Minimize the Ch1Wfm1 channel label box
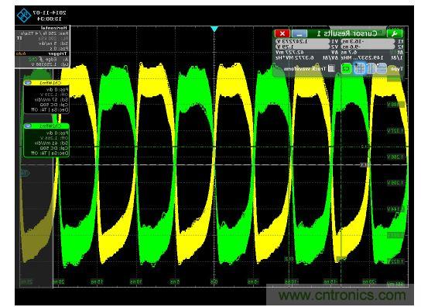Image resolution: width=421 pixels, height=307 pixels. (28, 83)
